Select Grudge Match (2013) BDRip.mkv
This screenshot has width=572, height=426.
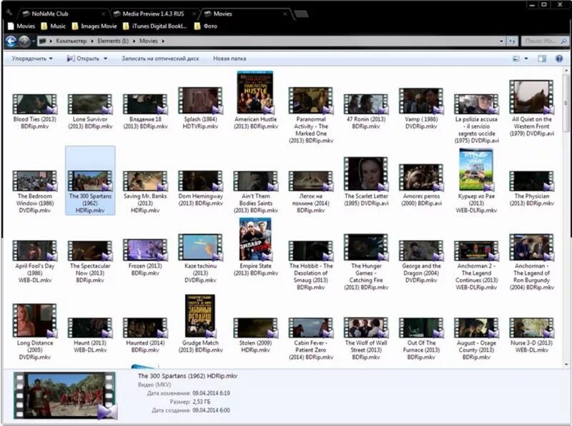point(200,324)
